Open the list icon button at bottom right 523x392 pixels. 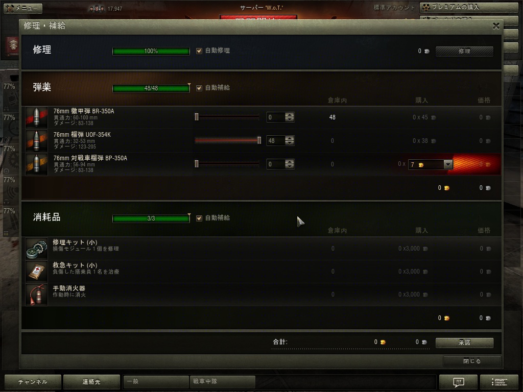[x=499, y=382]
